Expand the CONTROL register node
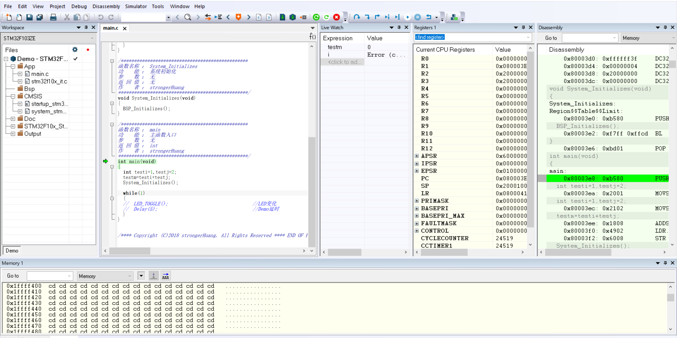 pos(417,231)
